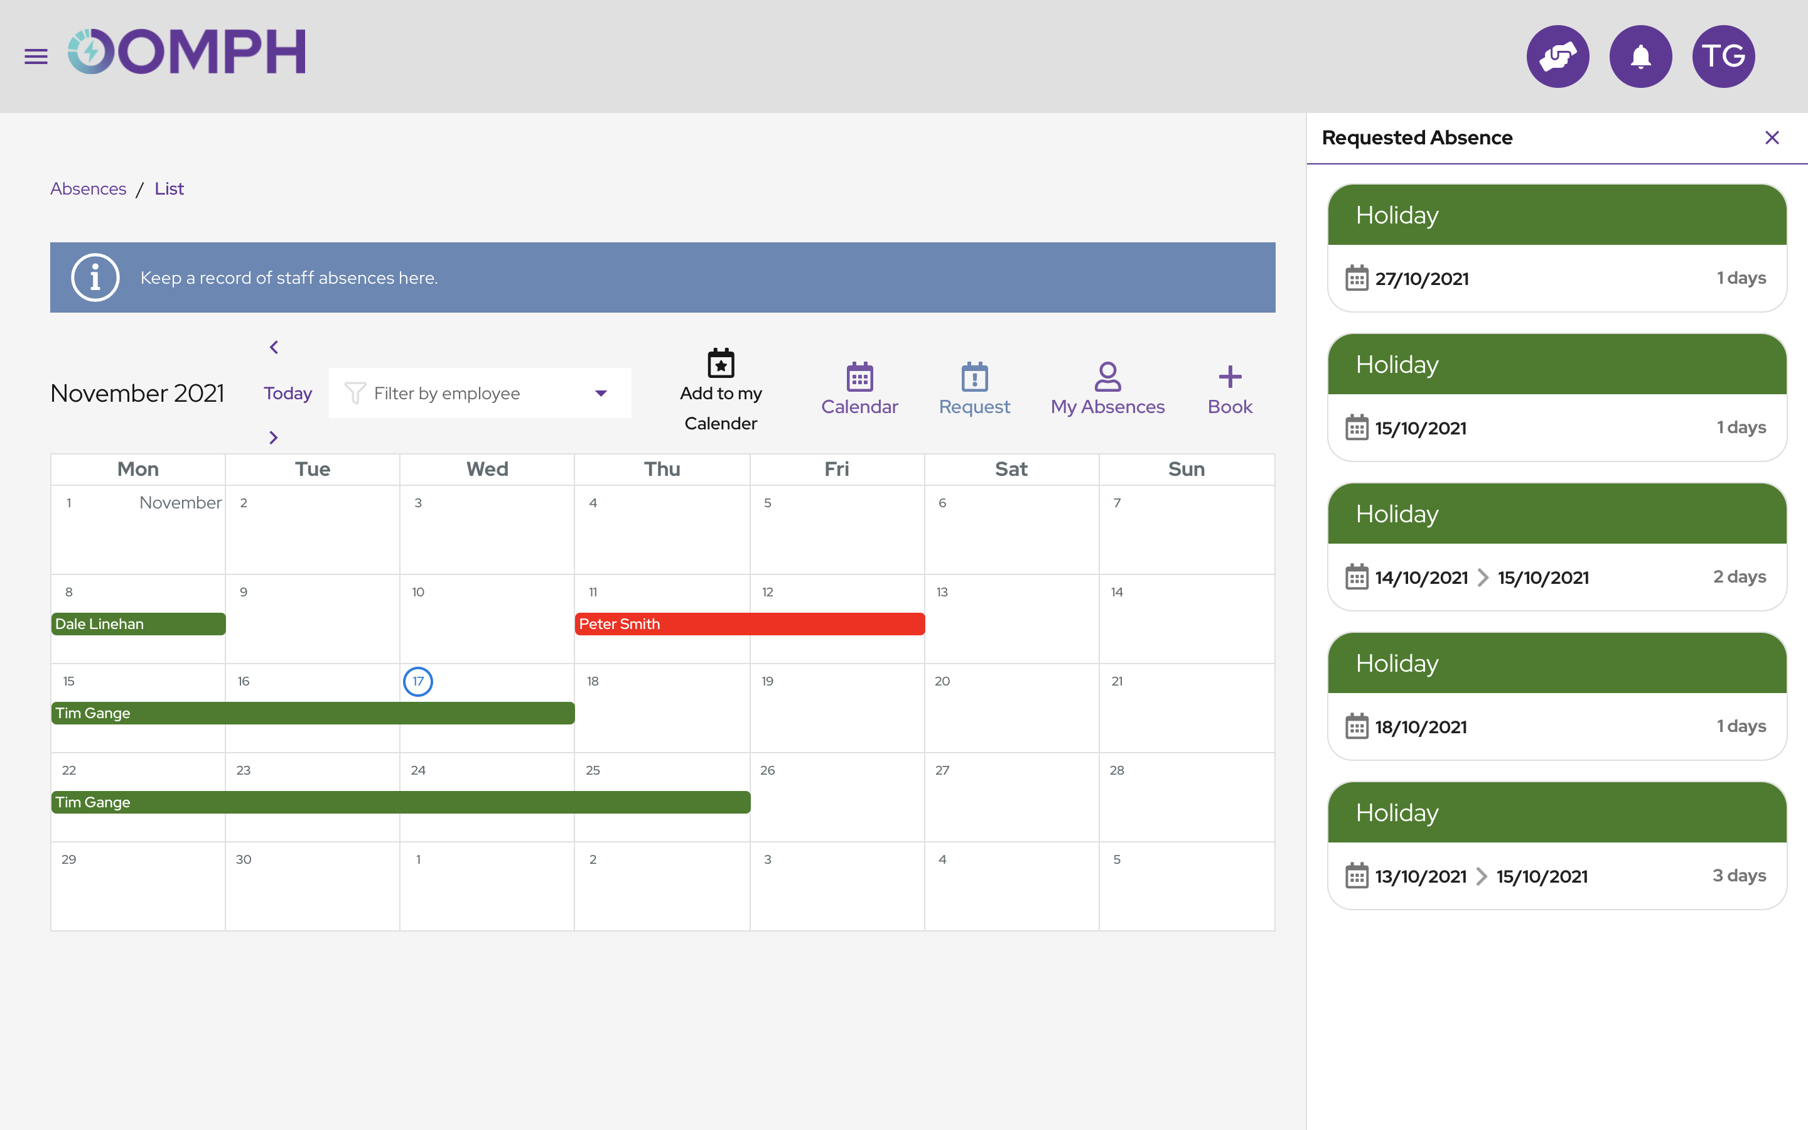Click the handshake icon in header
Viewport: 1808px width, 1130px height.
tap(1557, 56)
